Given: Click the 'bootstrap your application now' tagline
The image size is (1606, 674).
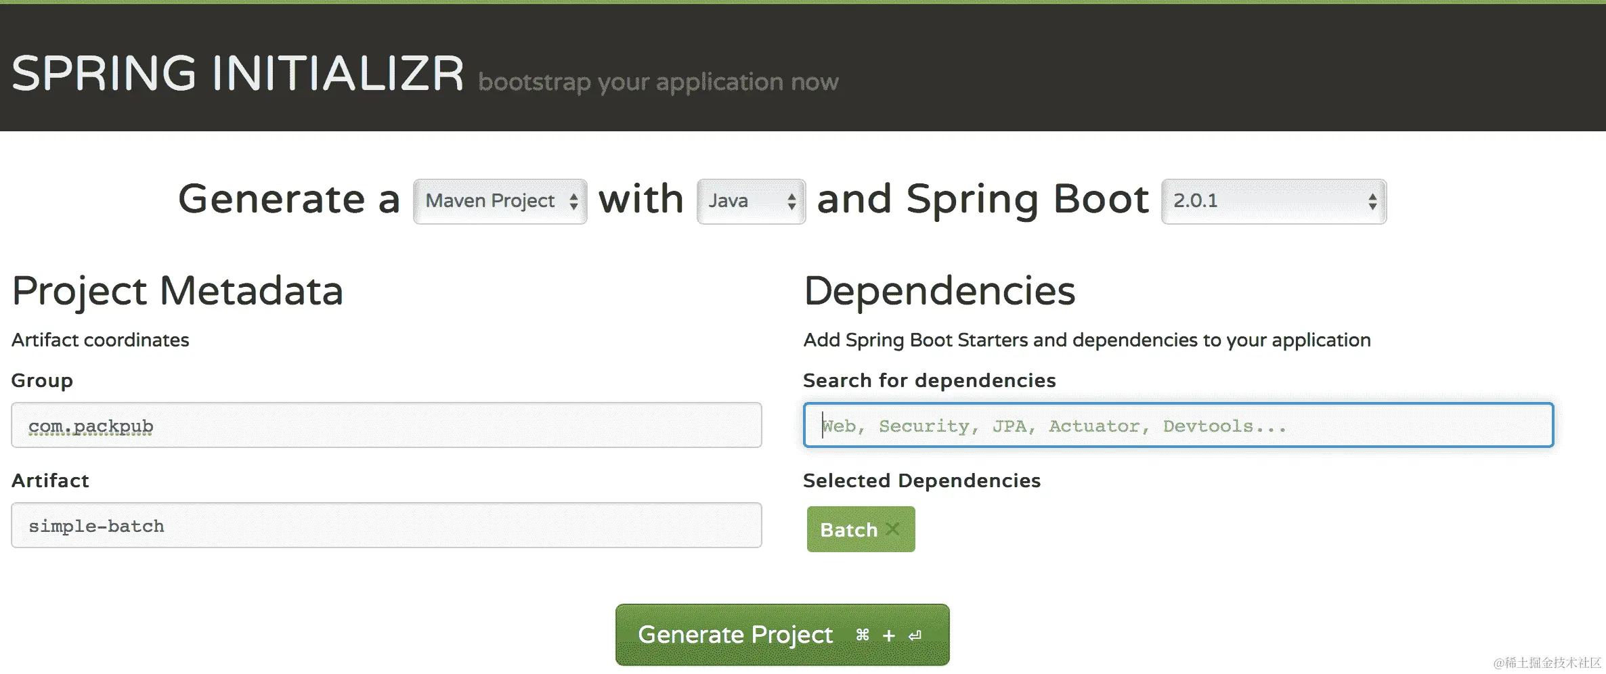Looking at the screenshot, I should click(658, 82).
